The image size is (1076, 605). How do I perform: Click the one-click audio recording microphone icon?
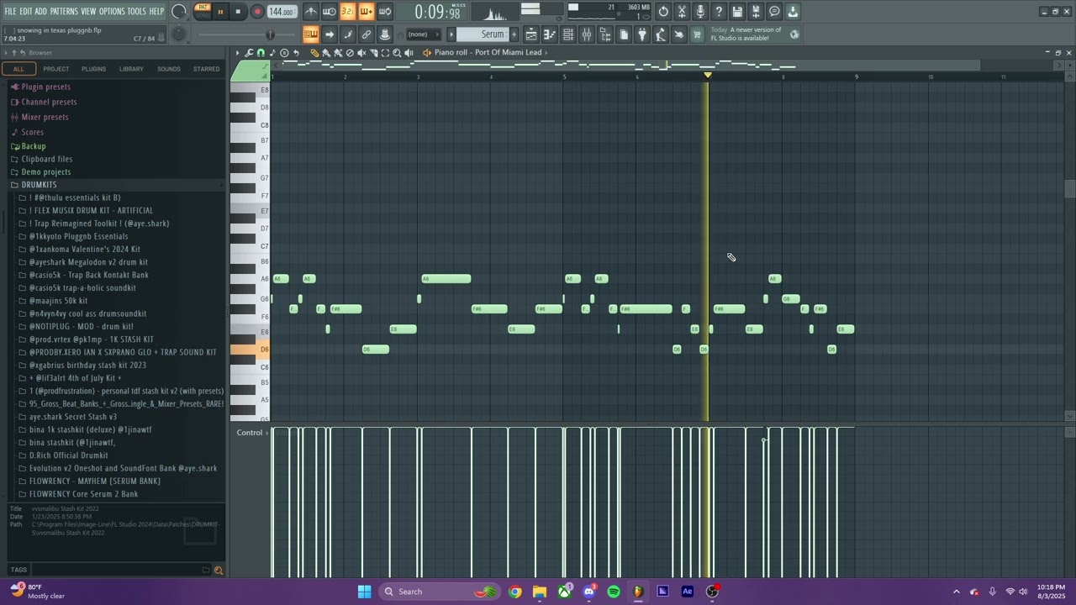(700, 12)
